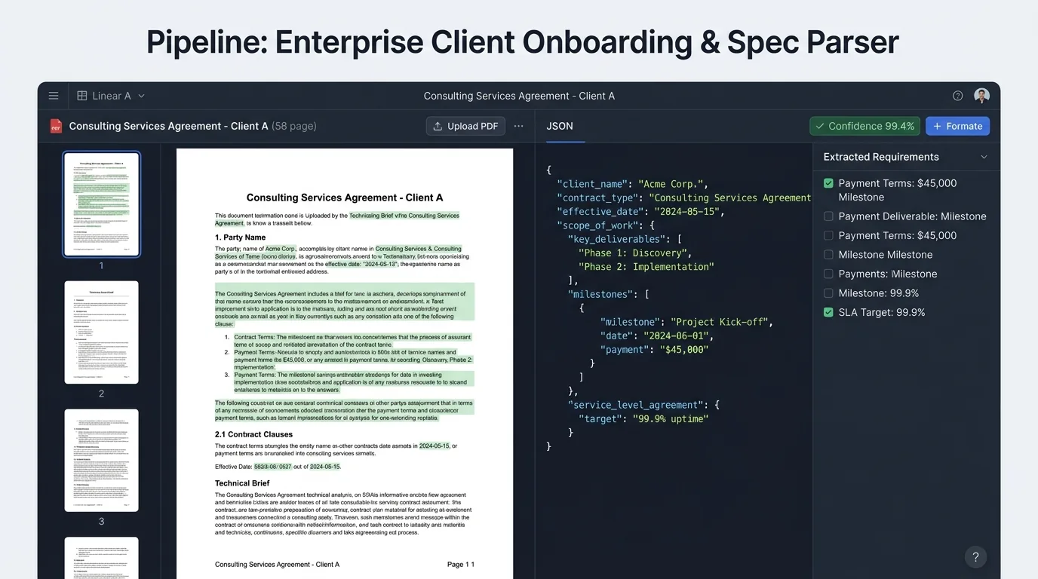
Task: Open the three-dot more options menu
Action: (519, 126)
